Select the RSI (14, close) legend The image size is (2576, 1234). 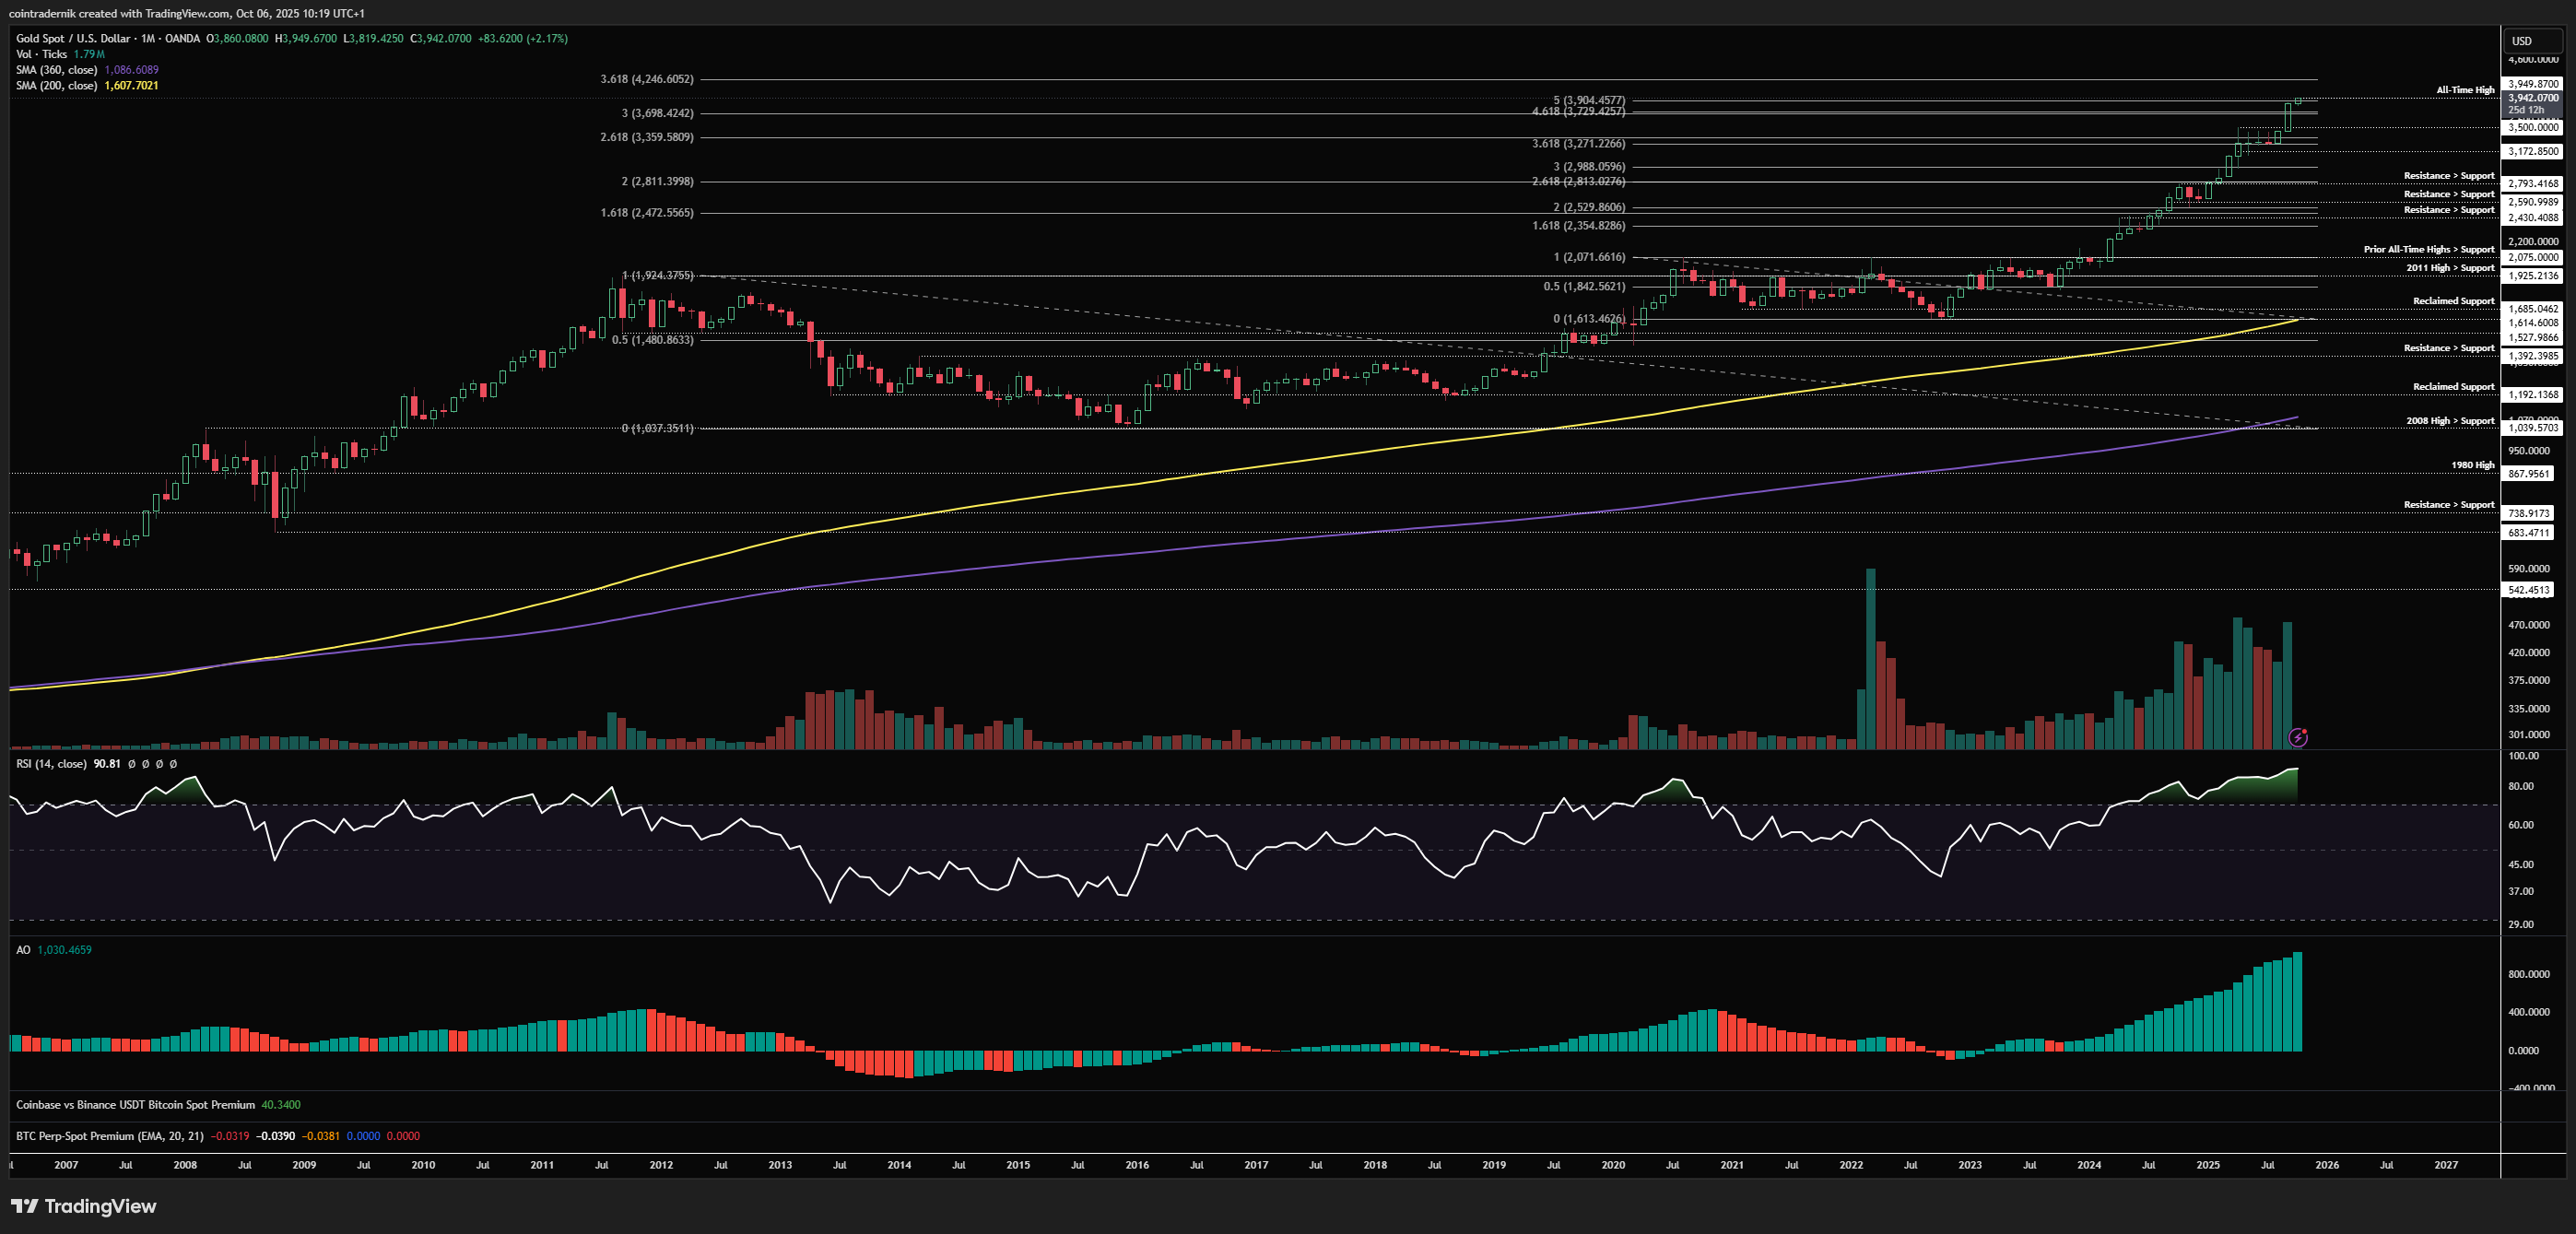(51, 764)
